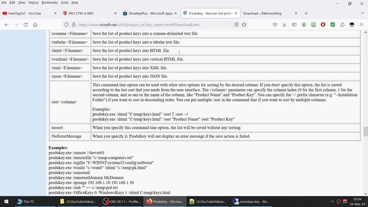This screenshot has height=207, width=368.
Task: Open the Firefox account icon
Action: coord(304,25)
